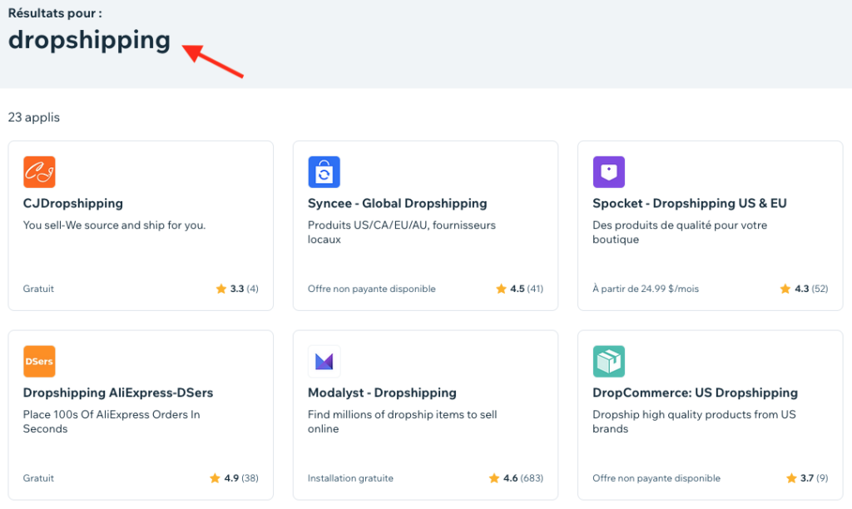The width and height of the screenshot is (852, 509).
Task: Click 'Place 100s Of AliExpress Orders In Seconds'
Action: pyautogui.click(x=111, y=422)
